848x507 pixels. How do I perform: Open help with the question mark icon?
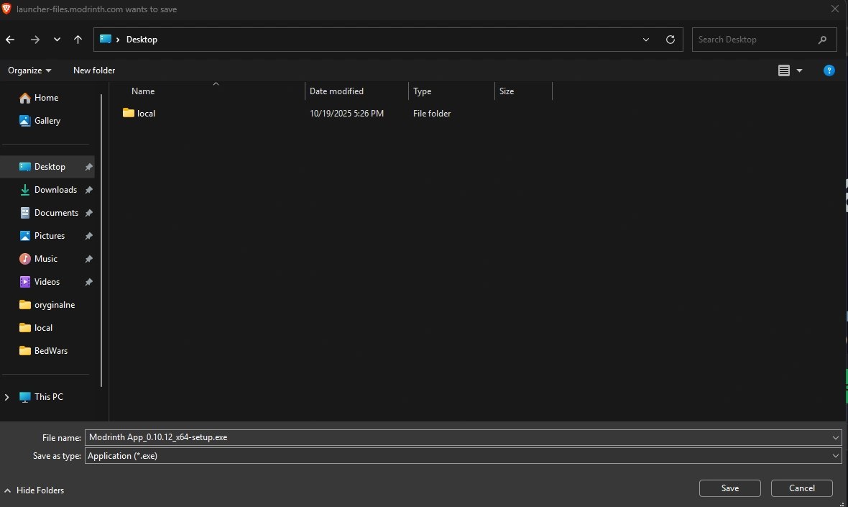(x=829, y=70)
